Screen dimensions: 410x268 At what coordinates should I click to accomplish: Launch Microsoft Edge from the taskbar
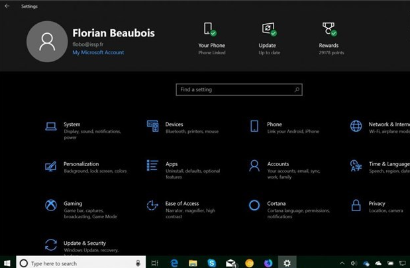[x=174, y=263]
